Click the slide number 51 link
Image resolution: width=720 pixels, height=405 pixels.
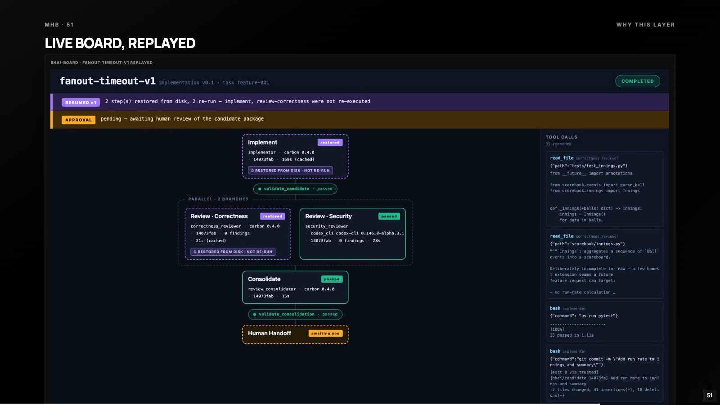pos(710,396)
